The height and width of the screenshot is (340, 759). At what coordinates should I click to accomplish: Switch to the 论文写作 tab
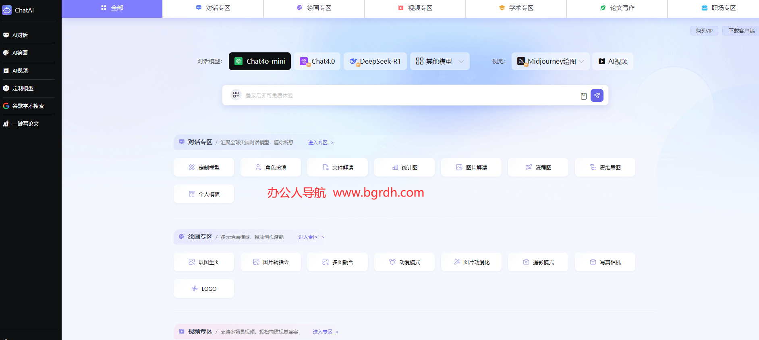pyautogui.click(x=617, y=8)
